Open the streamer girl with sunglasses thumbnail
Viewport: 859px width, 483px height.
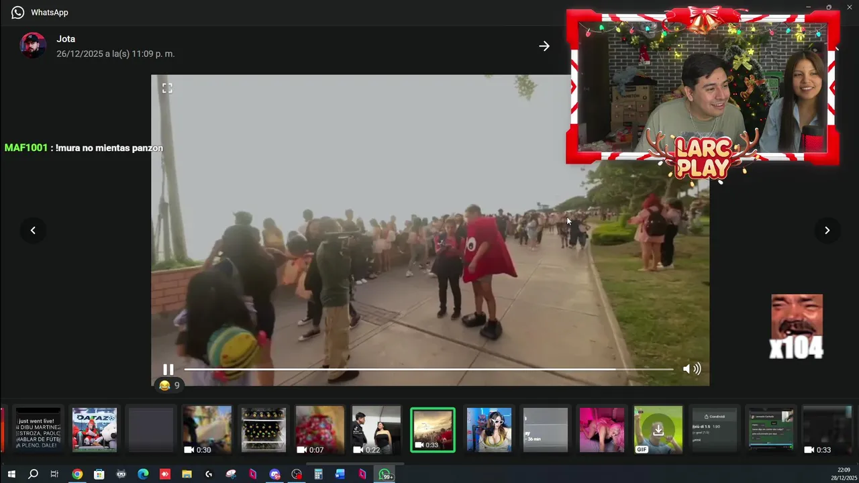(x=489, y=430)
